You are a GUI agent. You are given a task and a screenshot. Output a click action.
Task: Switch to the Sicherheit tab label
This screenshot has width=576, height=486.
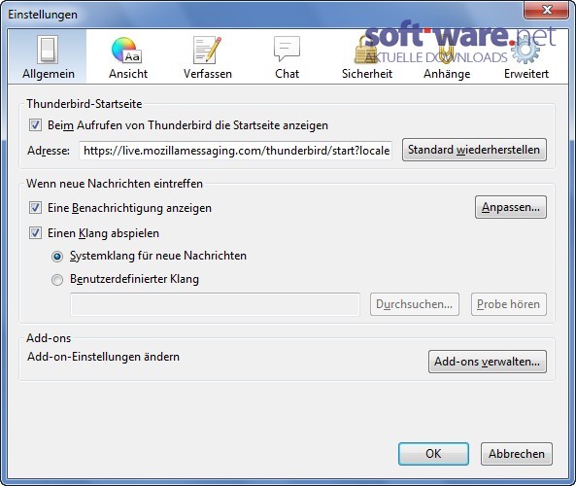(367, 74)
